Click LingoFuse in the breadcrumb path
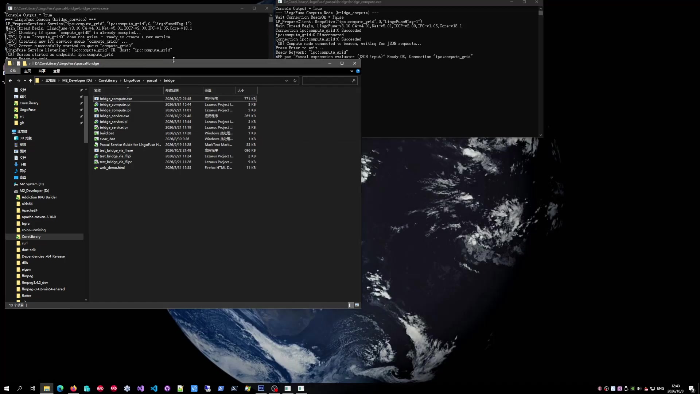The height and width of the screenshot is (394, 700). click(132, 81)
